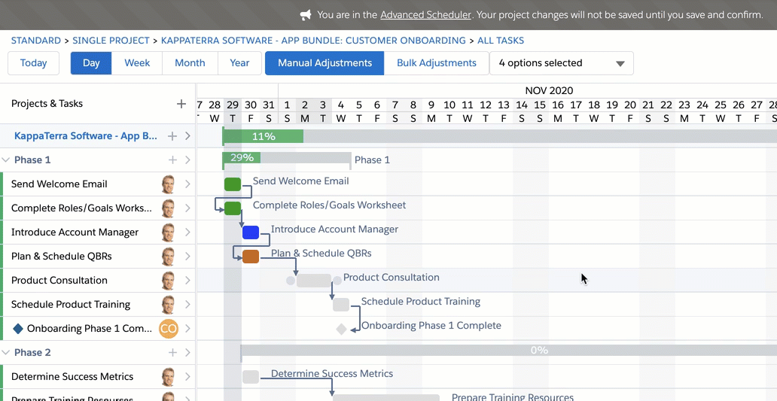
Task: Open KappaTerra Software App Bundle breadcrumb
Action: [314, 41]
